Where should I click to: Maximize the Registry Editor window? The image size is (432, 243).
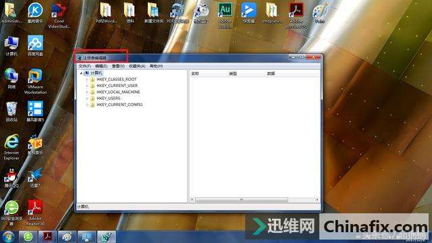click(x=302, y=57)
